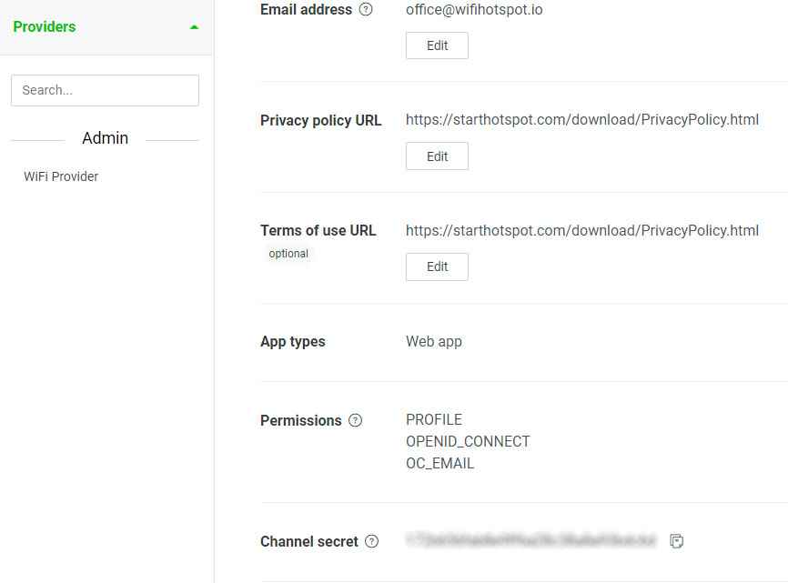Click the OPENID_CONNECT permission text

pos(468,441)
